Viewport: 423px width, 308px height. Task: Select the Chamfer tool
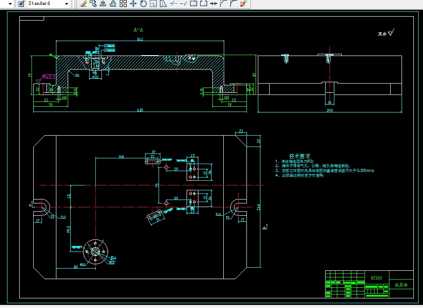click(223, 3)
